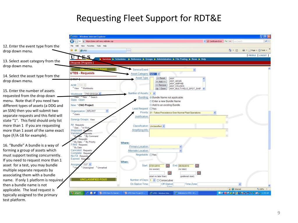The image size is (298, 223).
Task: Click the Print icon in command bar
Action: [244, 50]
